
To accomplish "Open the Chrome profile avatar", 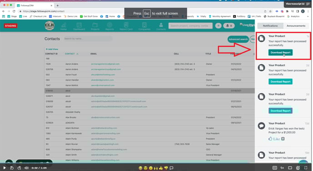I will click(x=303, y=11).
